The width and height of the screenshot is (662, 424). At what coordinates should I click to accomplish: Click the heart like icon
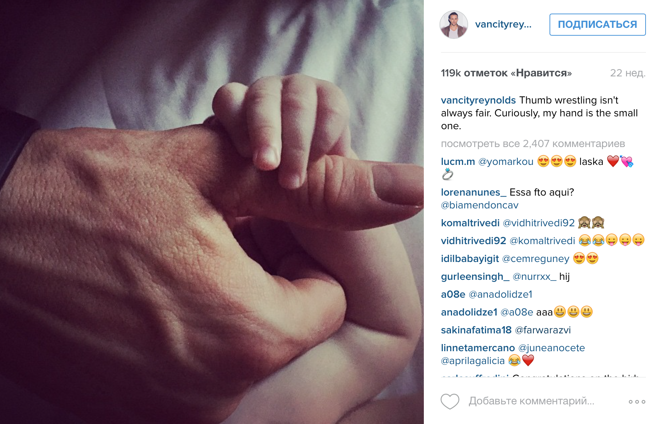click(x=450, y=401)
